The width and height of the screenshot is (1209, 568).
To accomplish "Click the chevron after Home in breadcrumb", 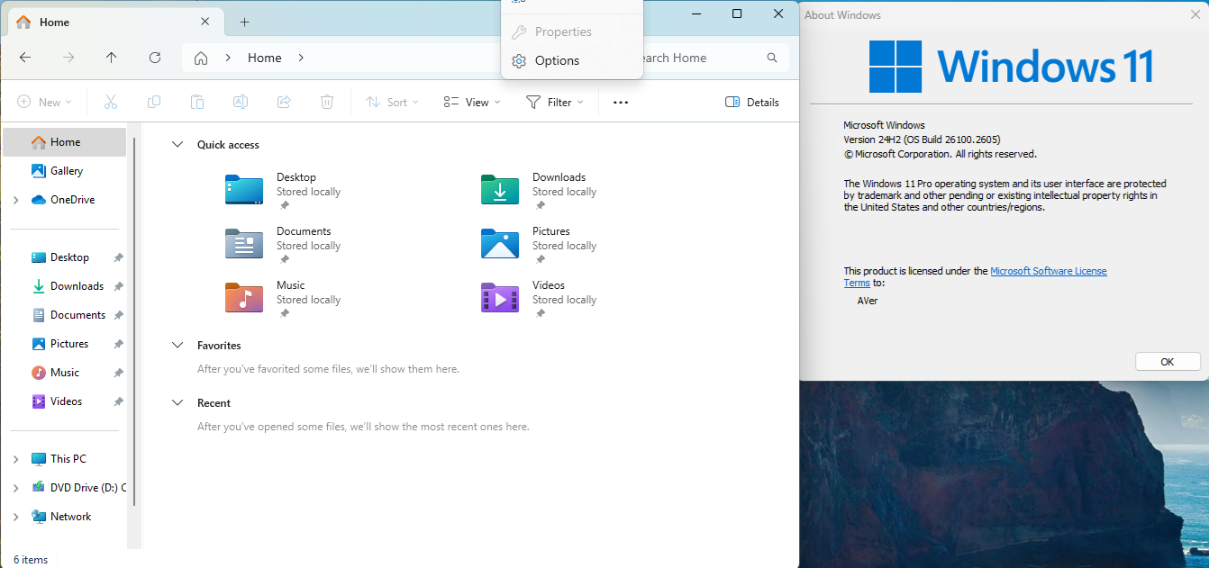I will [x=301, y=58].
